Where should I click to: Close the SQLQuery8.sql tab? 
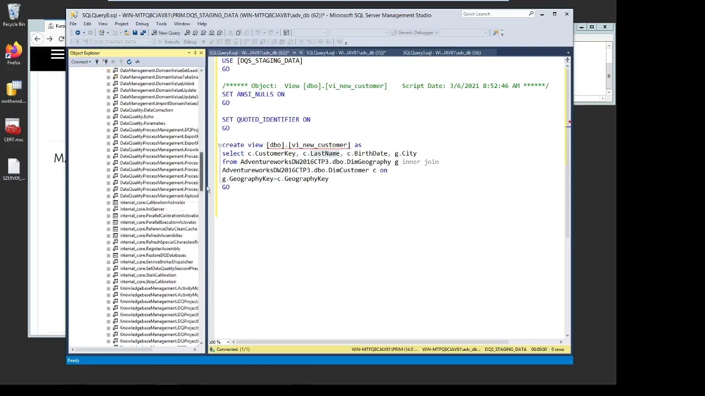pos(301,53)
